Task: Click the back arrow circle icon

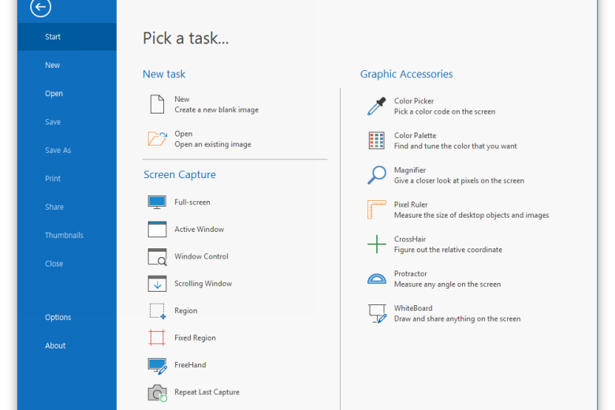Action: 40,6
